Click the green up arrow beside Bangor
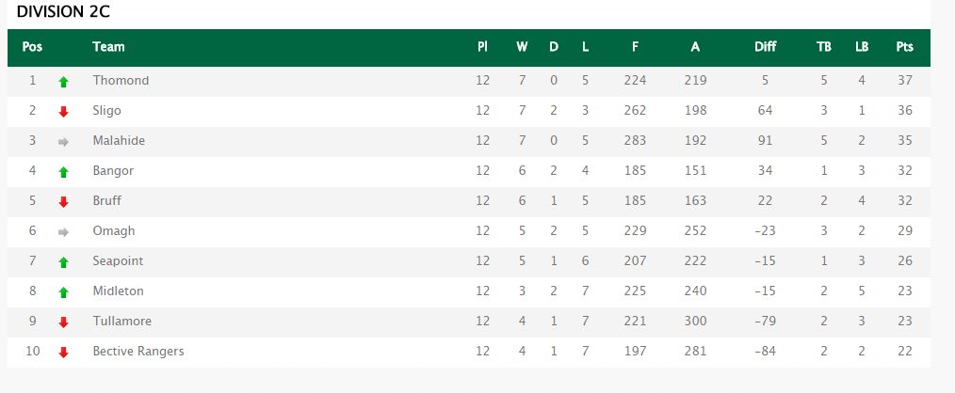 point(64,172)
